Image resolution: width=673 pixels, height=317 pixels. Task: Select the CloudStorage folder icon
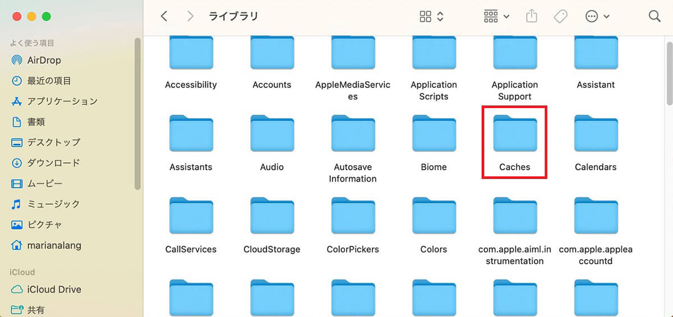[272, 216]
